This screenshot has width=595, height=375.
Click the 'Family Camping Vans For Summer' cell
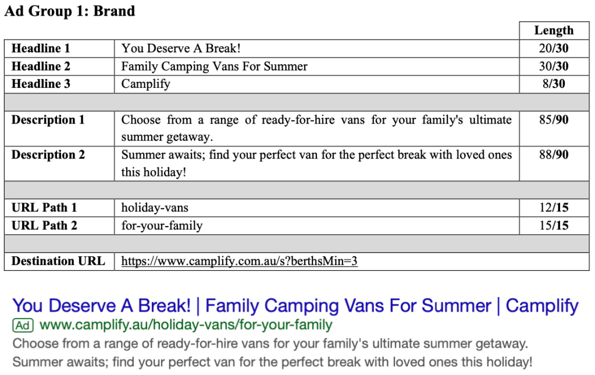[x=214, y=66]
